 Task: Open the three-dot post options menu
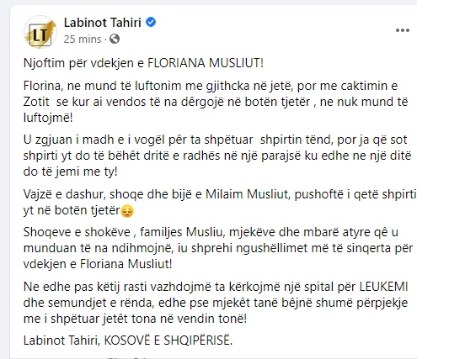[x=403, y=30]
